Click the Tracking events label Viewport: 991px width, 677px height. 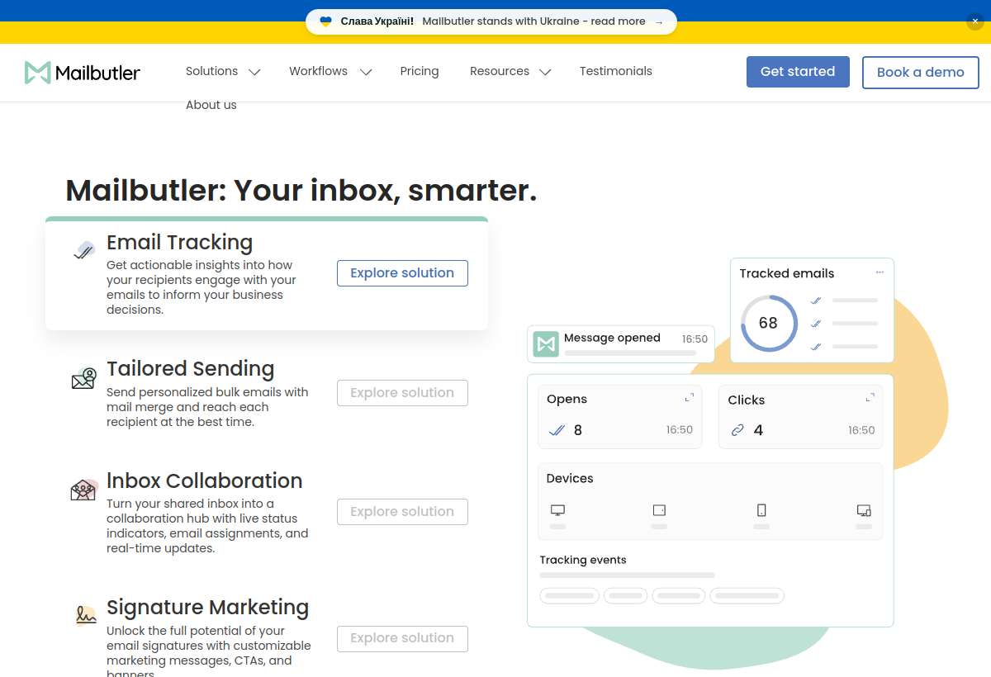(583, 560)
